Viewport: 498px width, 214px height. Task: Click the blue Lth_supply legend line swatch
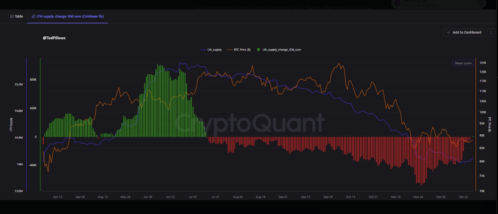(203, 50)
